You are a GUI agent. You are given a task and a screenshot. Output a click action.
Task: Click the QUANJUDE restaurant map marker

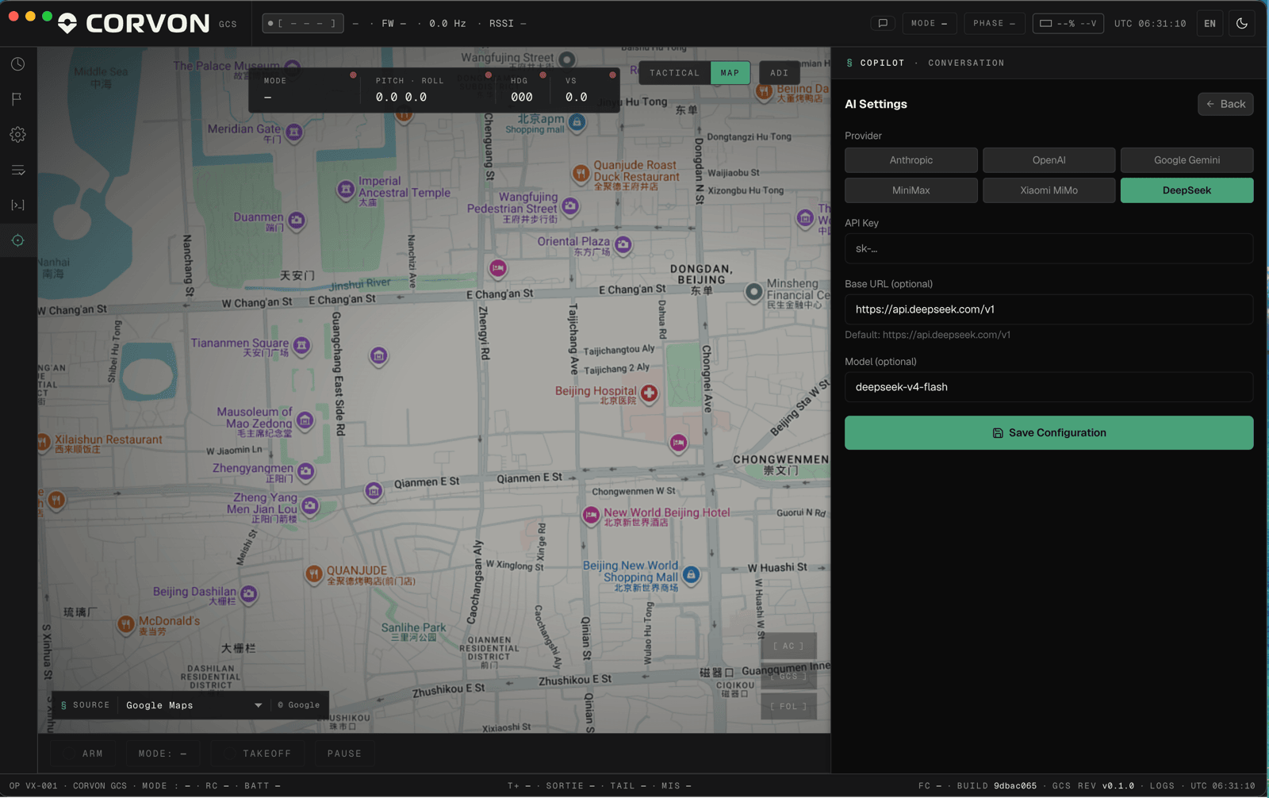(314, 573)
